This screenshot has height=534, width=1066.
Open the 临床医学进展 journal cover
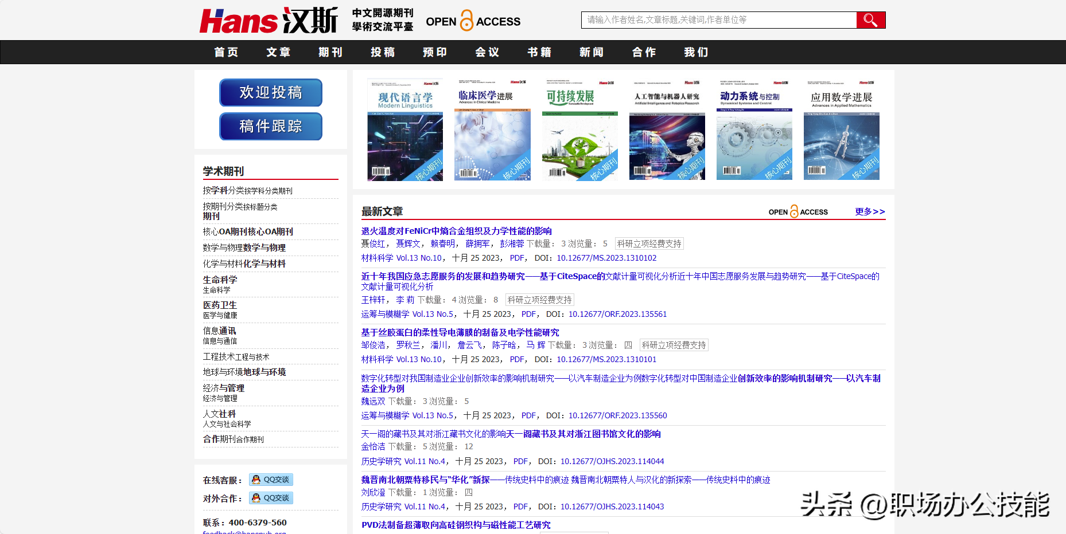pos(492,130)
